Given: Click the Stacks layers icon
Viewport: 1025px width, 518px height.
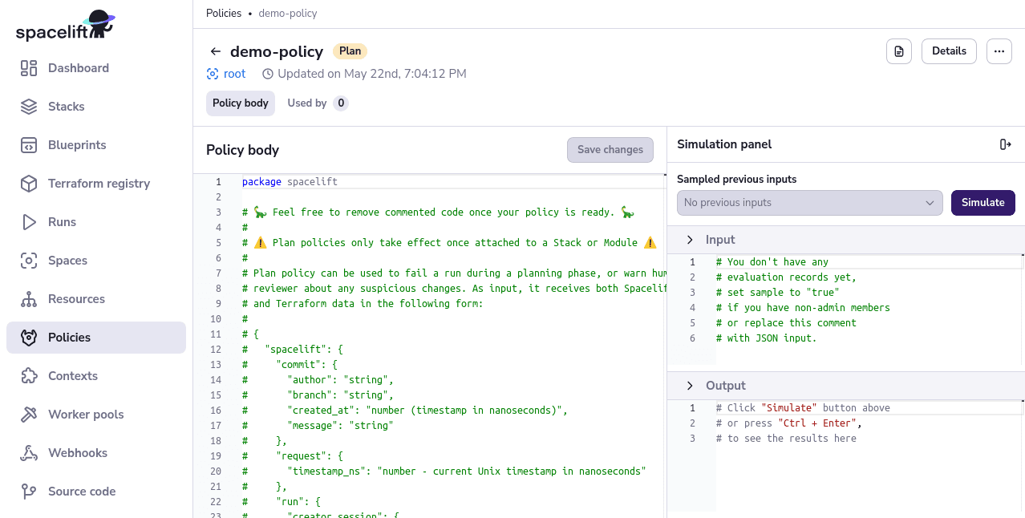Looking at the screenshot, I should [29, 107].
